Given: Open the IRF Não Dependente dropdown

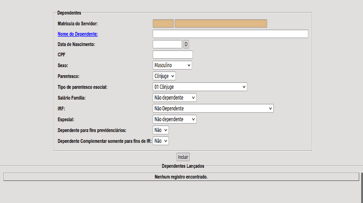Looking at the screenshot, I should pyautogui.click(x=213, y=109).
